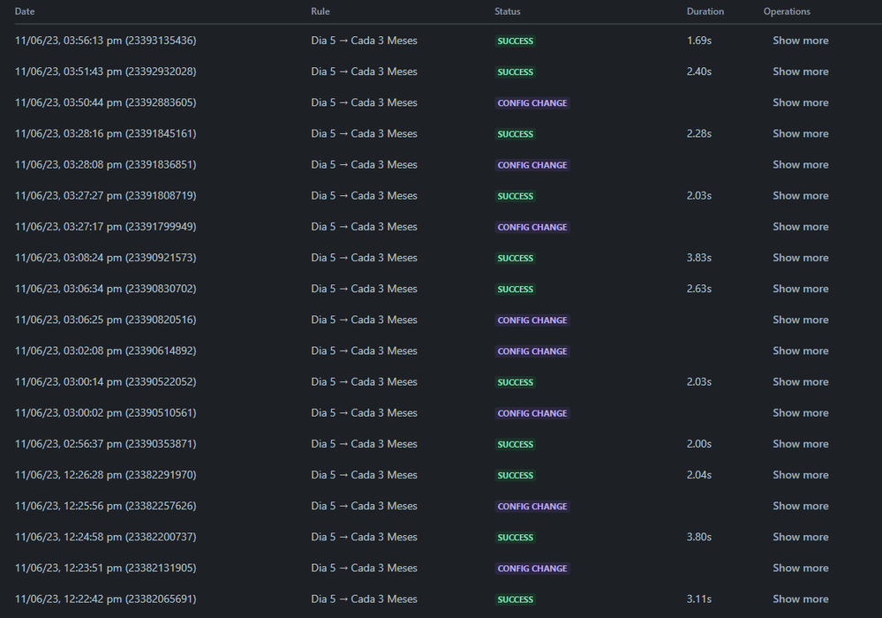
Task: Open Show more for run 23391808719
Action: (x=800, y=196)
